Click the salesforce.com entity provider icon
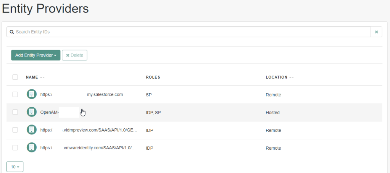This screenshot has width=390, height=173. pyautogui.click(x=32, y=94)
